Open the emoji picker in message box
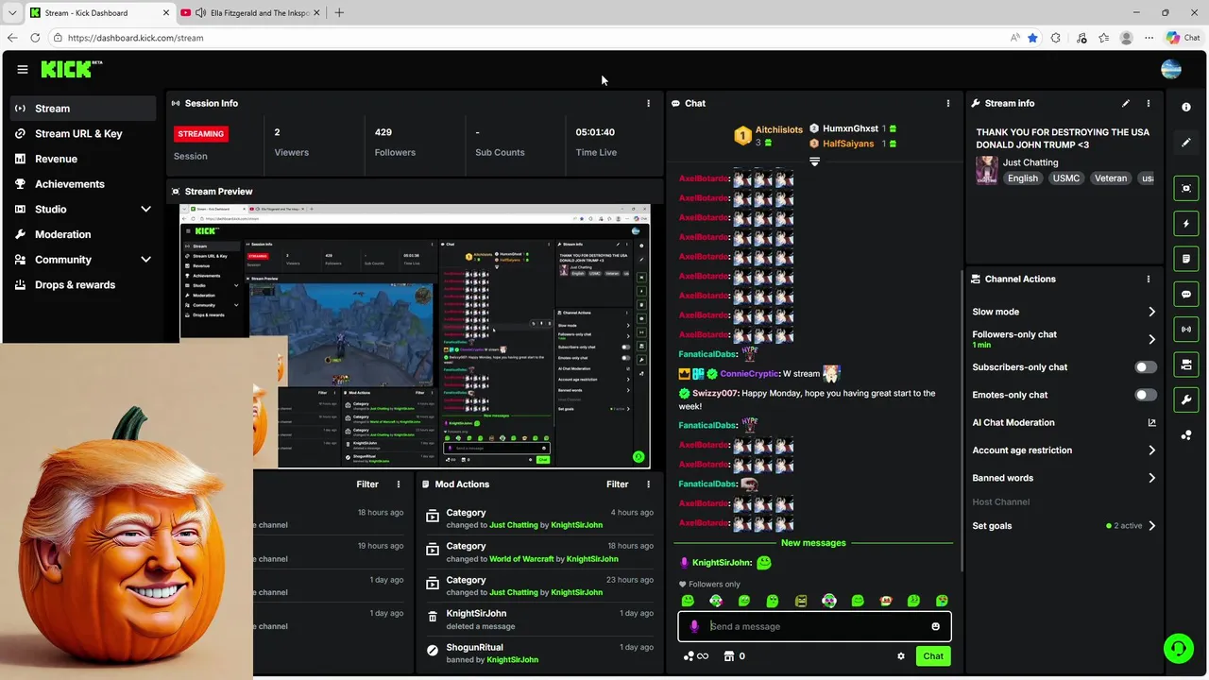This screenshot has height=680, width=1209. tap(936, 626)
